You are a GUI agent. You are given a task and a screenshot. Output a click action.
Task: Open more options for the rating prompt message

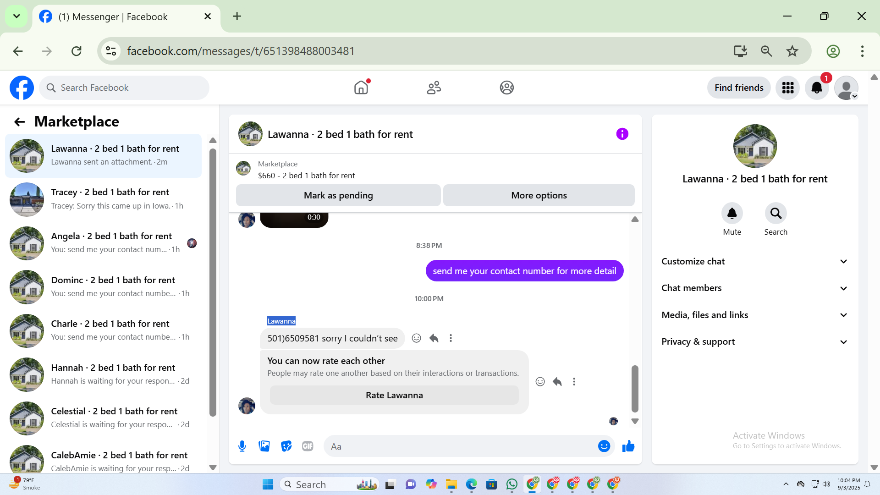coord(574,382)
